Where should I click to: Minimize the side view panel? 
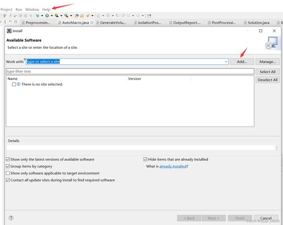pos(10,21)
